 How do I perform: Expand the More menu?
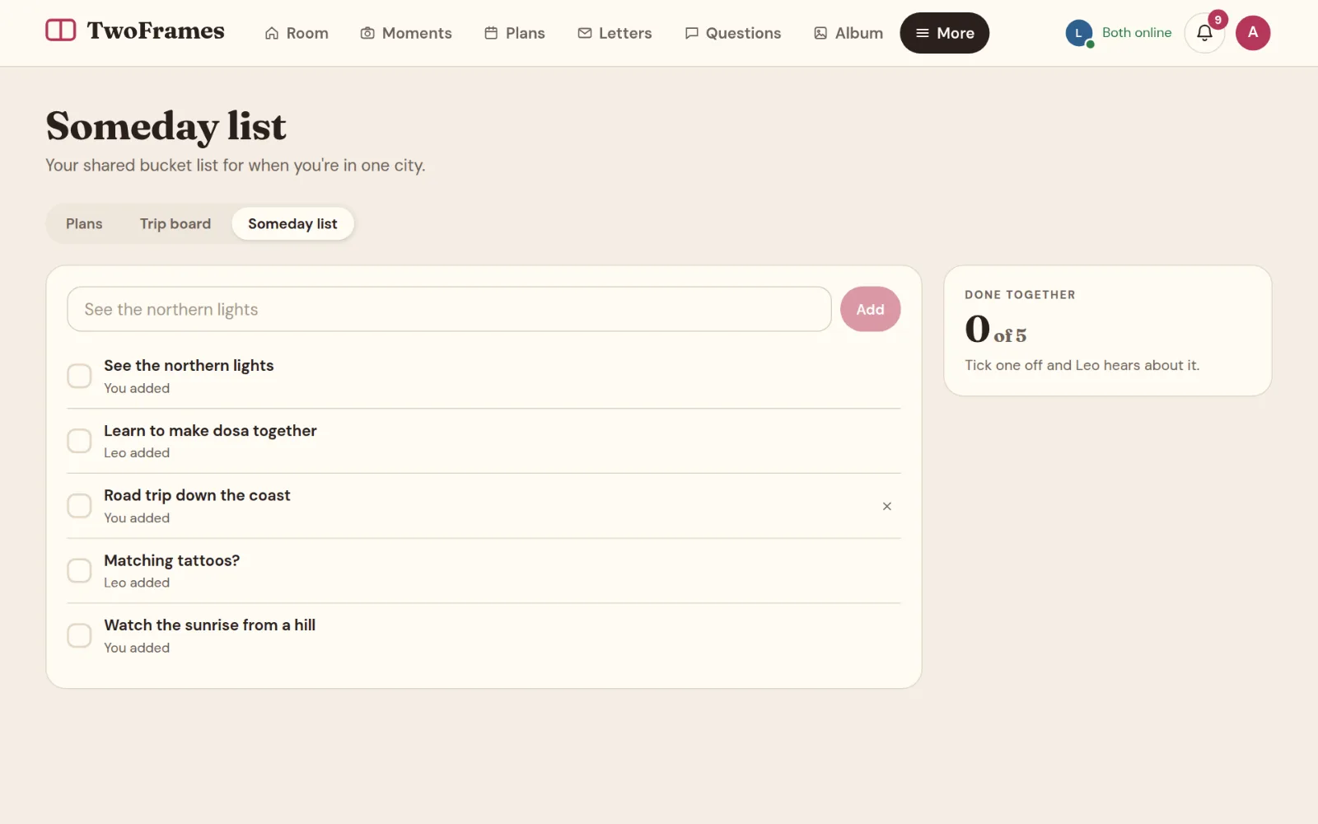coord(944,33)
